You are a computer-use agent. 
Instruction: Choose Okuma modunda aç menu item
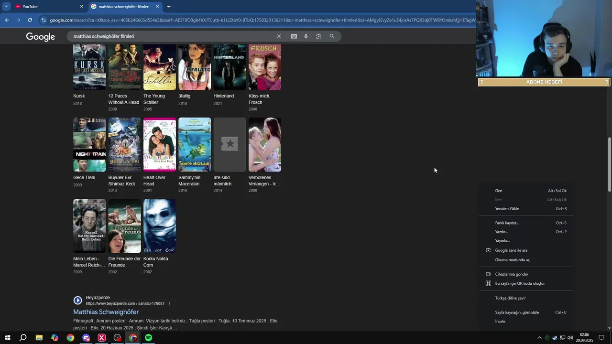[x=526, y=260]
